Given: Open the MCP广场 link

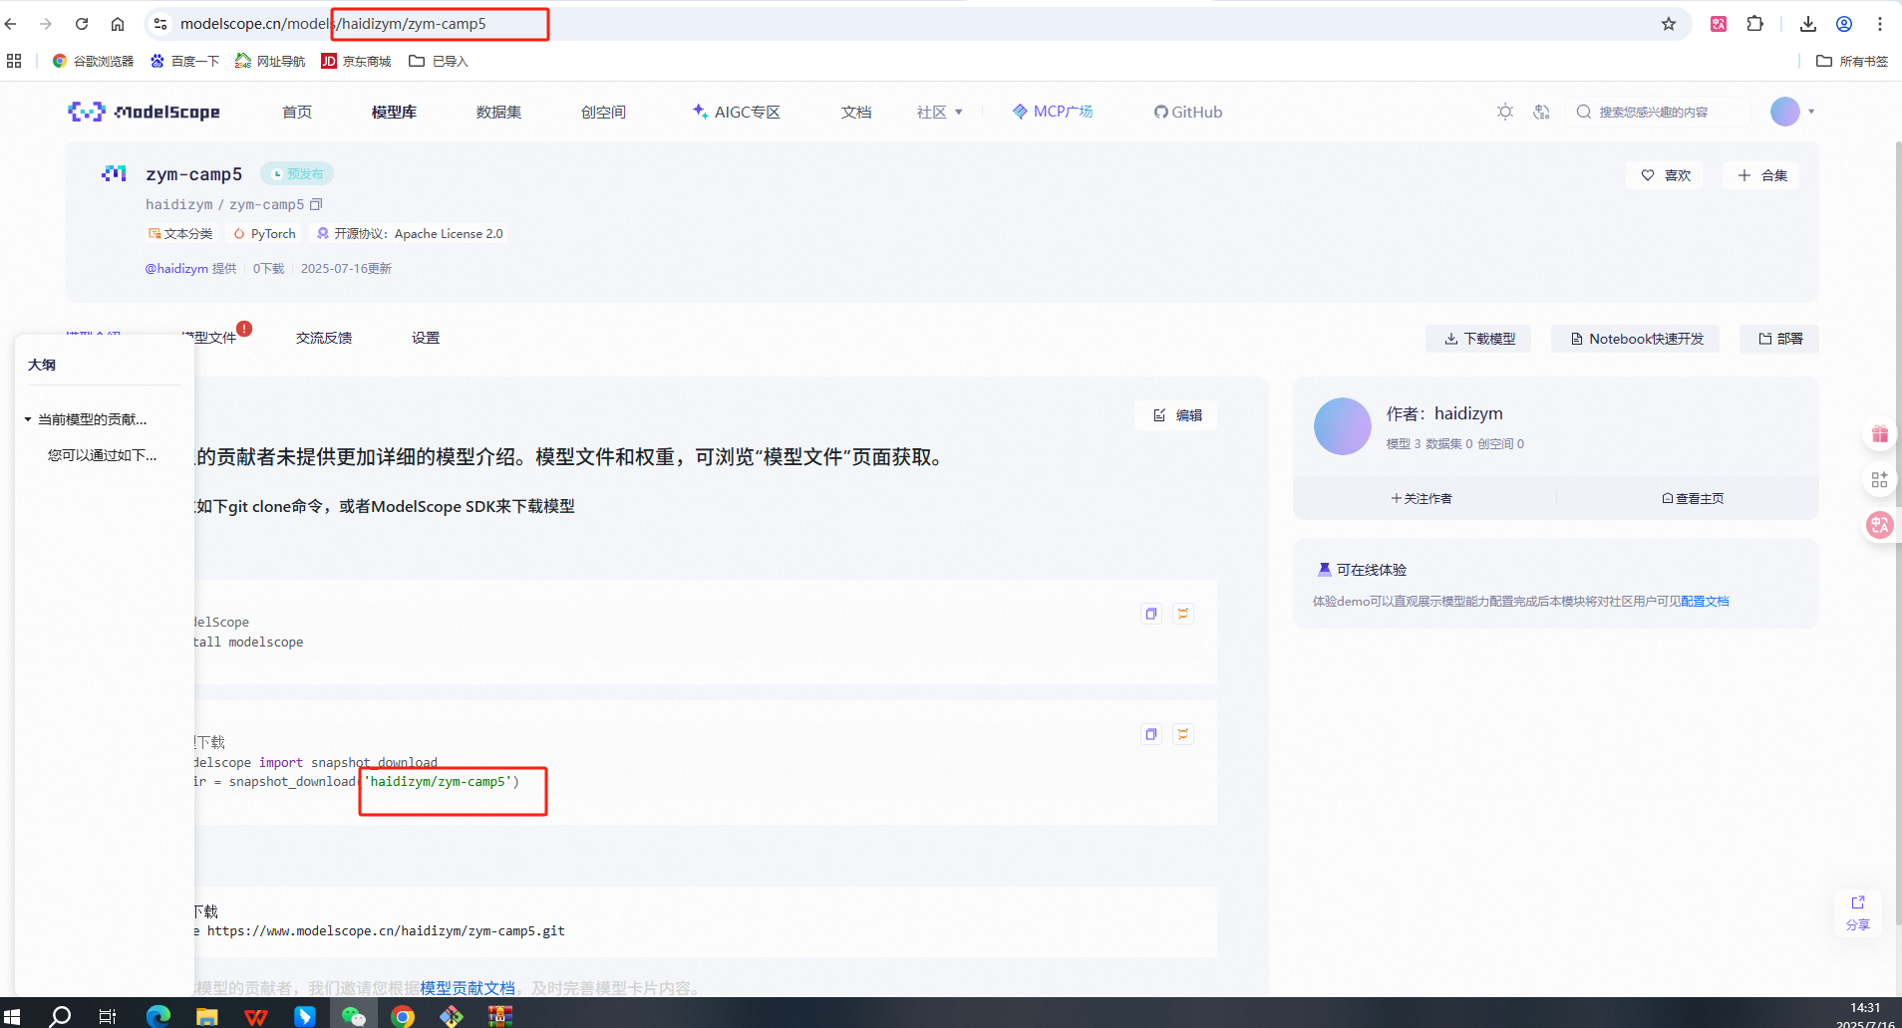Looking at the screenshot, I should (x=1053, y=112).
